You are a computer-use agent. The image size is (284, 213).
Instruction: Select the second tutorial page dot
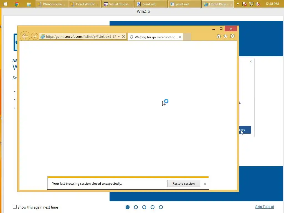pyautogui.click(x=136, y=207)
